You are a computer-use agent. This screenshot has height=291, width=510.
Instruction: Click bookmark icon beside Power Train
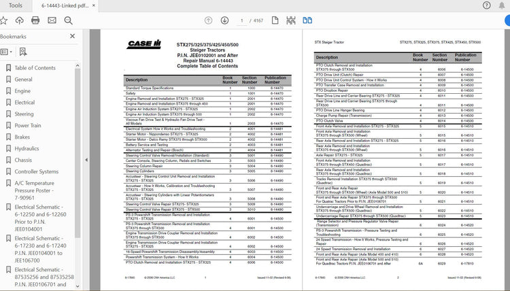pyautogui.click(x=8, y=126)
